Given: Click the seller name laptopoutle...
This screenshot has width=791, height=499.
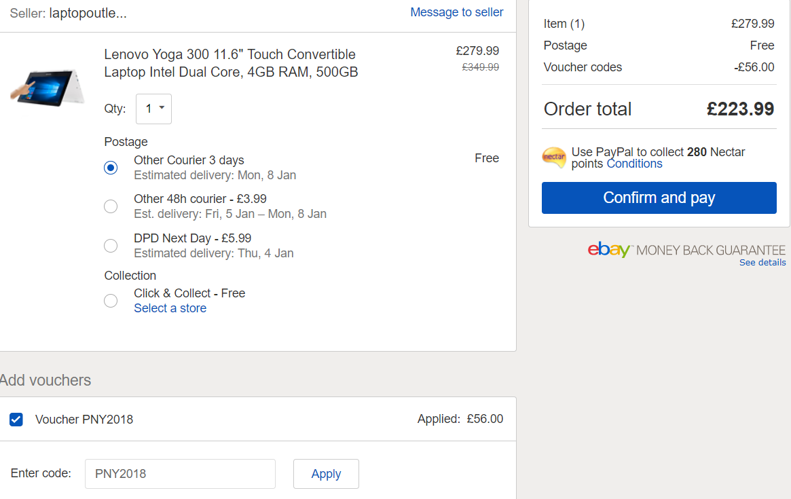Looking at the screenshot, I should click(88, 13).
